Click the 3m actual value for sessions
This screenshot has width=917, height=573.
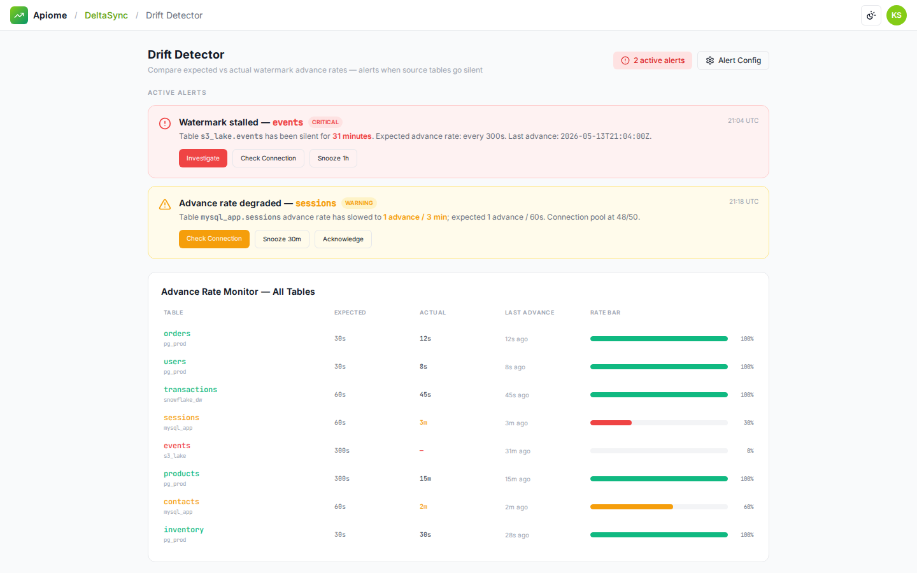pos(423,423)
